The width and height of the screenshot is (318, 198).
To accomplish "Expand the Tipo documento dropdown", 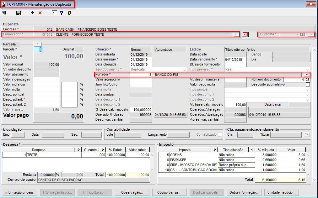I will click(x=184, y=70).
